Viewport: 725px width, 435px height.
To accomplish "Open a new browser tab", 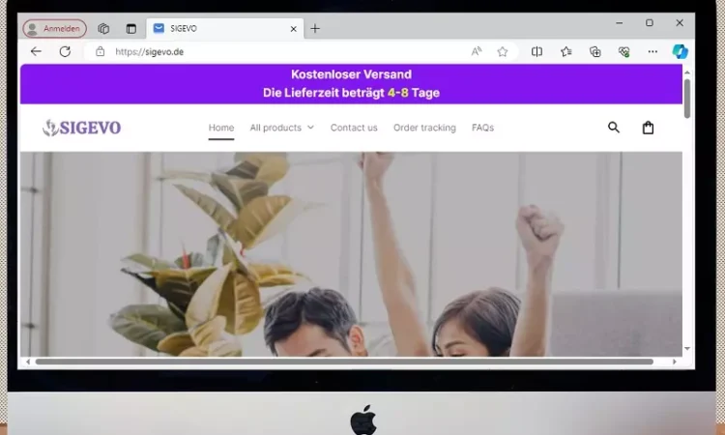I will point(315,29).
